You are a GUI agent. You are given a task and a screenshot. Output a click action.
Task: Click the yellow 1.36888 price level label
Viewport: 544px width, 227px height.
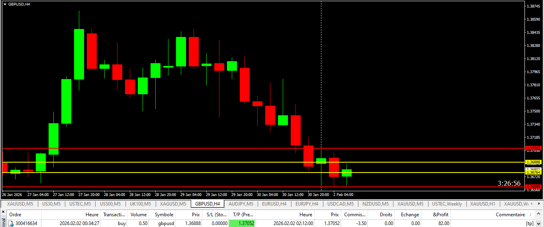(533, 162)
